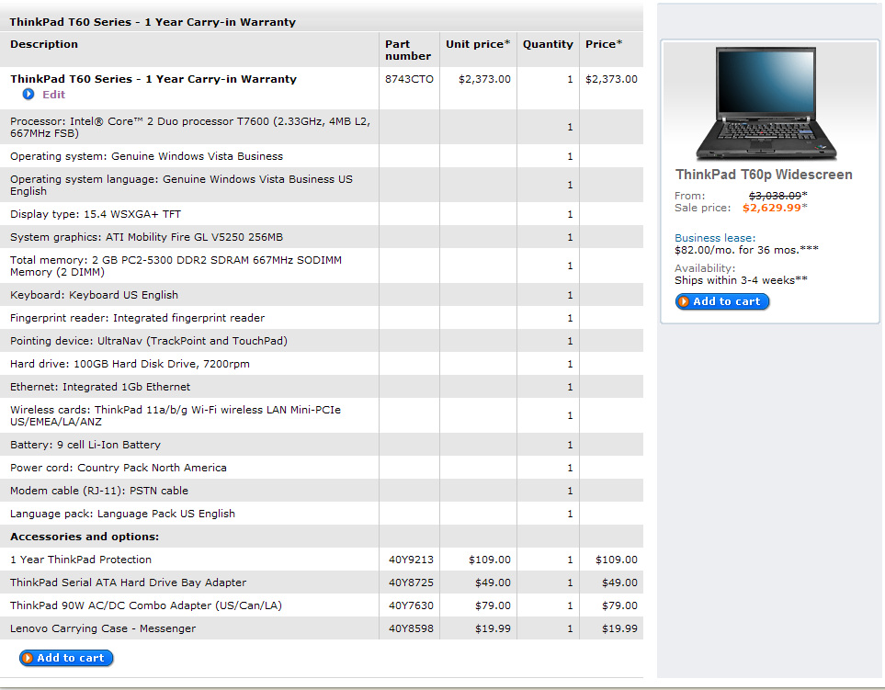Click the $2,373.00 unit price value
Viewport: 885px width, 690px height.
(484, 79)
